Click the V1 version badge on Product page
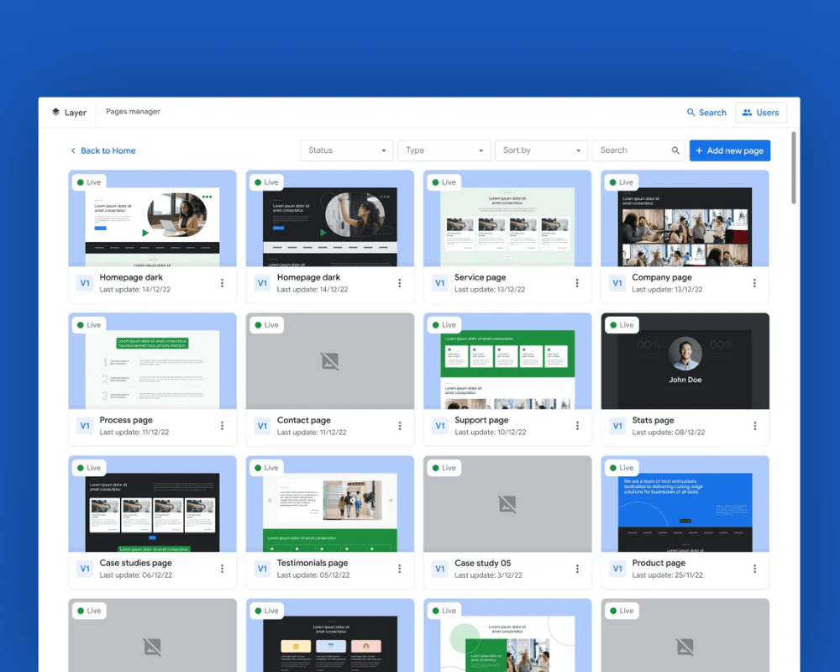The width and height of the screenshot is (840, 672). (617, 569)
